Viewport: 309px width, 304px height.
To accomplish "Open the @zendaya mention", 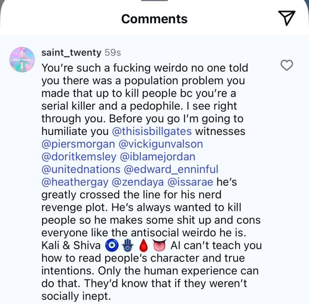I will coord(139,182).
